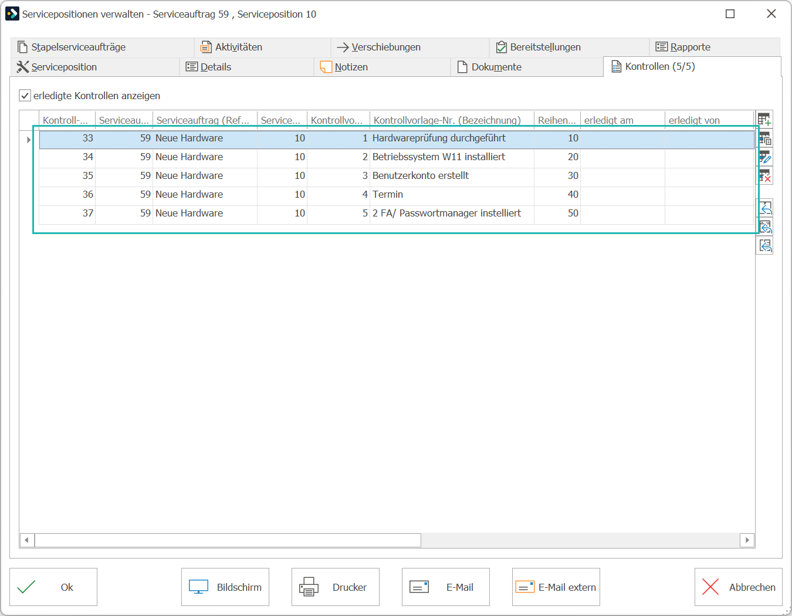Click the app logo in the title bar

12,13
